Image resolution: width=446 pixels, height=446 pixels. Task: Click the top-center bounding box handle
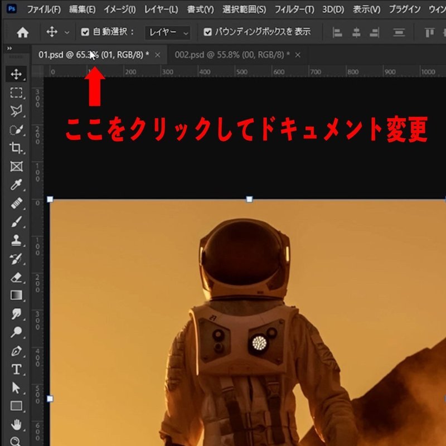click(x=249, y=200)
